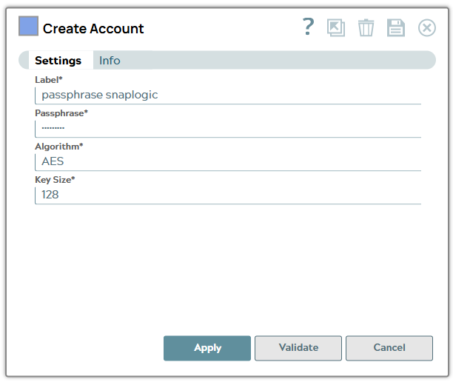Switch to the Settings tab
Image resolution: width=453 pixels, height=382 pixels.
coord(58,61)
